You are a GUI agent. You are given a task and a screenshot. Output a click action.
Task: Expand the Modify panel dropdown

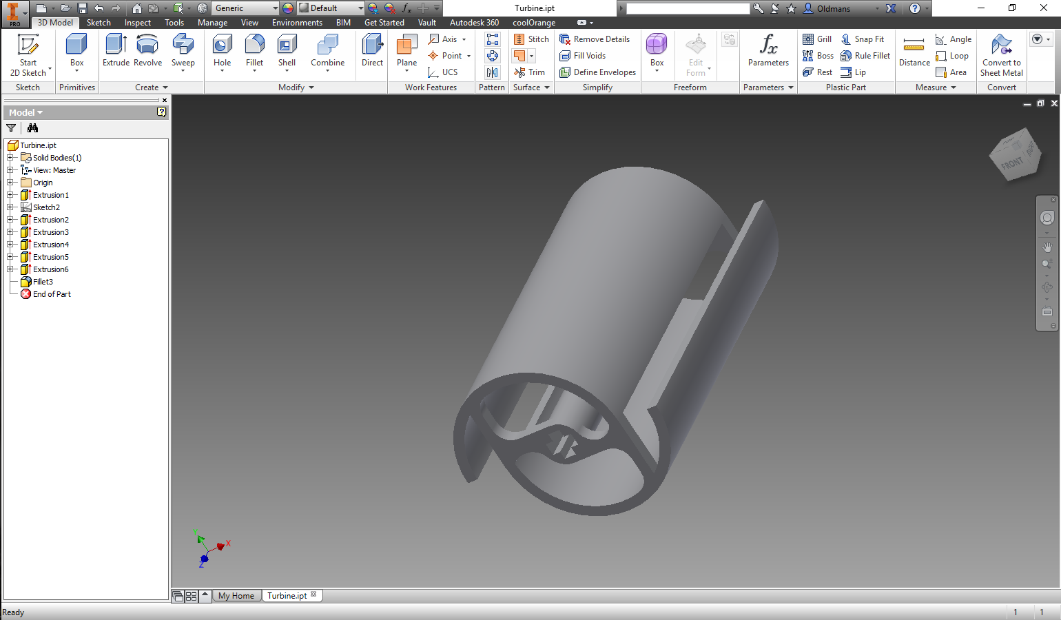[296, 87]
